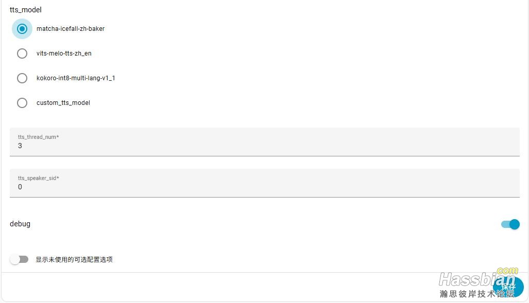This screenshot has height=303, width=529.
Task: Click the tts_speaker_sid* field caption
Action: coord(39,178)
